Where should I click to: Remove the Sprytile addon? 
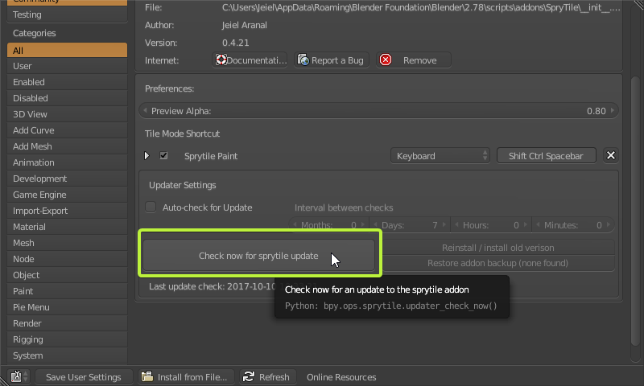point(413,60)
